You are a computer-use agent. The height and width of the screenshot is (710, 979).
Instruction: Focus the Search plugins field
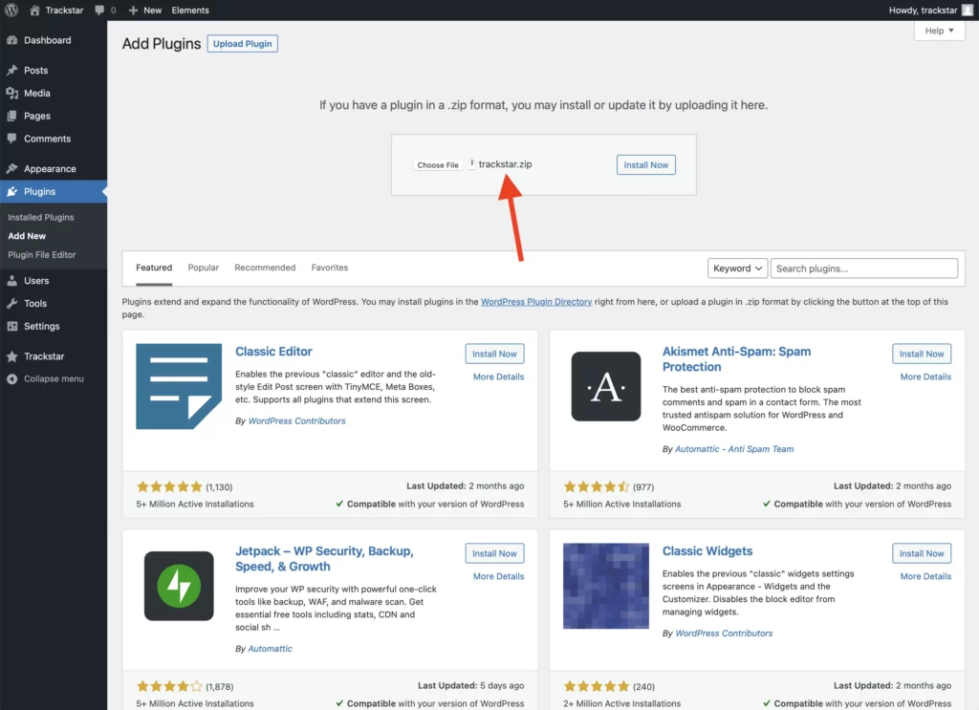pyautogui.click(x=863, y=269)
